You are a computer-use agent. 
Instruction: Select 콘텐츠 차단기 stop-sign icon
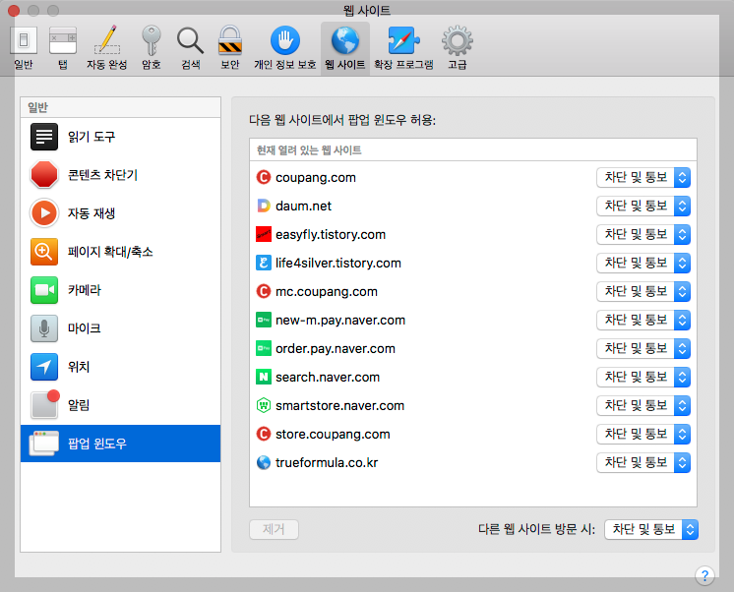click(44, 175)
